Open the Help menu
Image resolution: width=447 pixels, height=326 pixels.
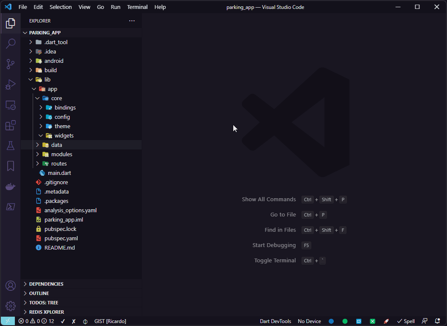pos(160,7)
